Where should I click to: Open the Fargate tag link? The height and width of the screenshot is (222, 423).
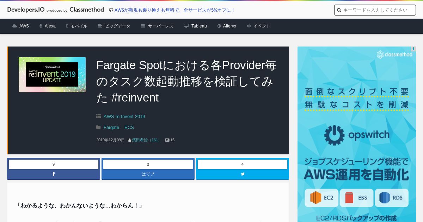point(111,128)
